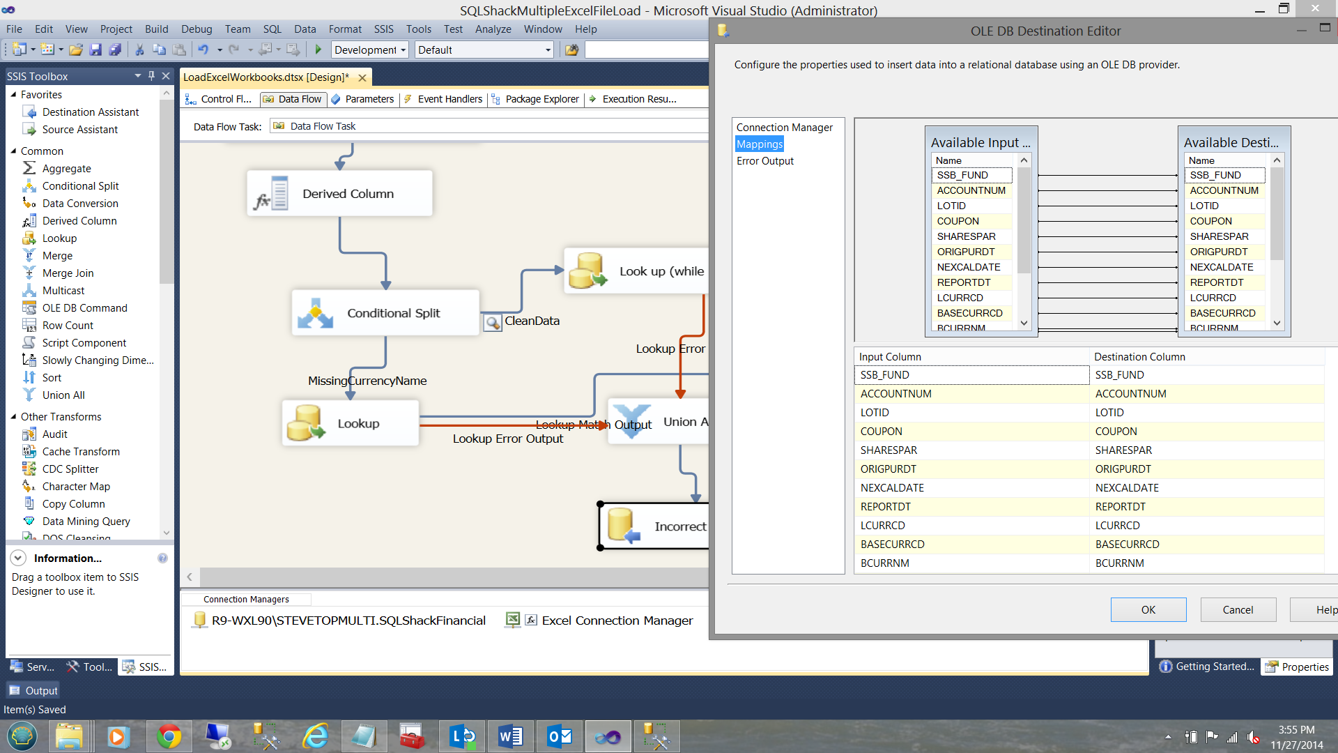Viewport: 1338px width, 753px height.
Task: Select Error Output page in editor
Action: pyautogui.click(x=764, y=161)
